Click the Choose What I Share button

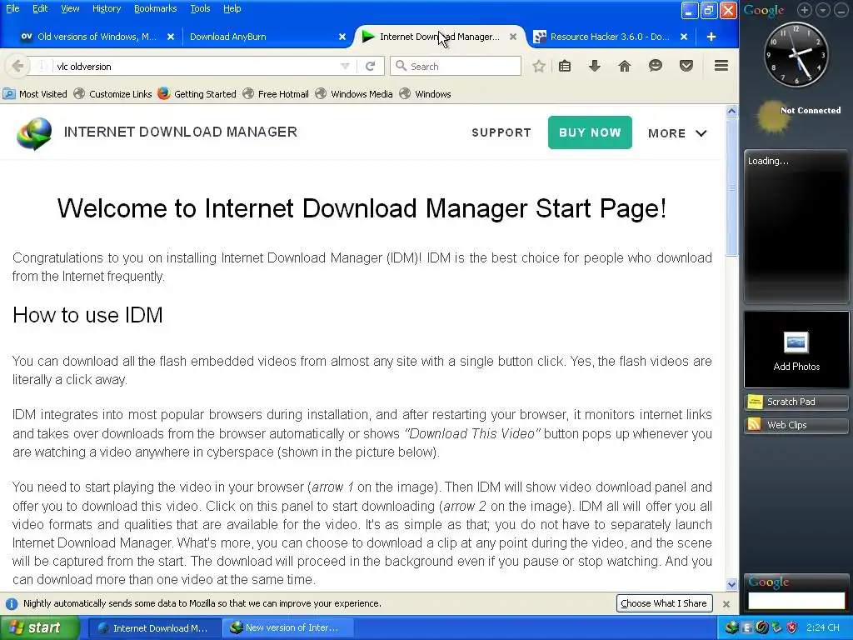coord(664,603)
